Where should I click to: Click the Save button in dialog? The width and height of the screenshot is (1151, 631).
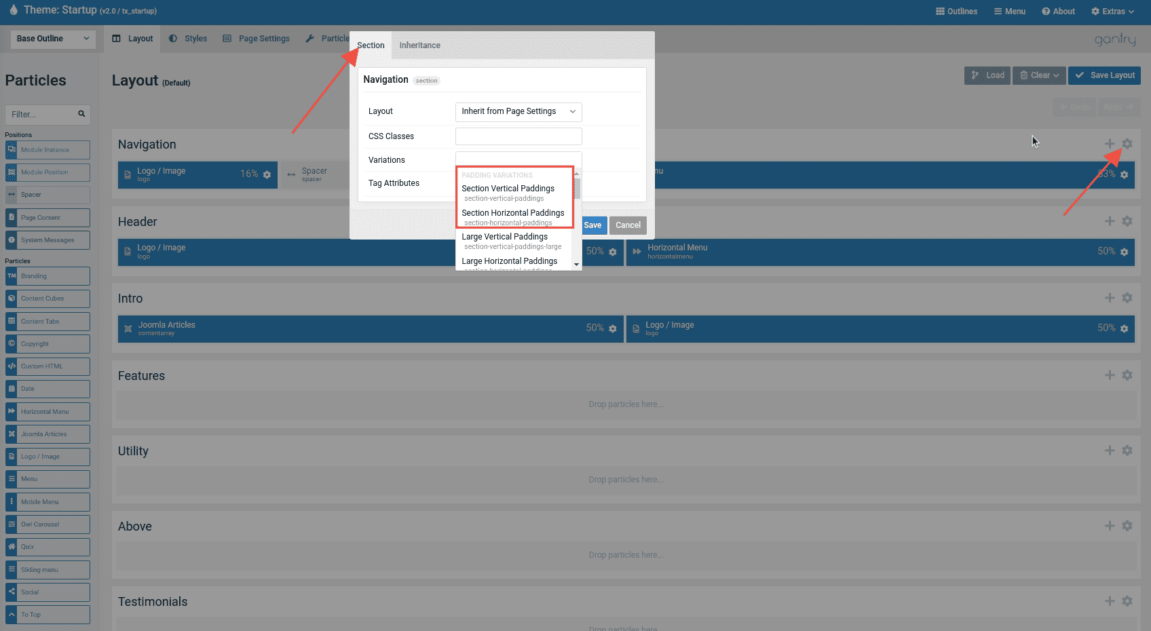592,225
